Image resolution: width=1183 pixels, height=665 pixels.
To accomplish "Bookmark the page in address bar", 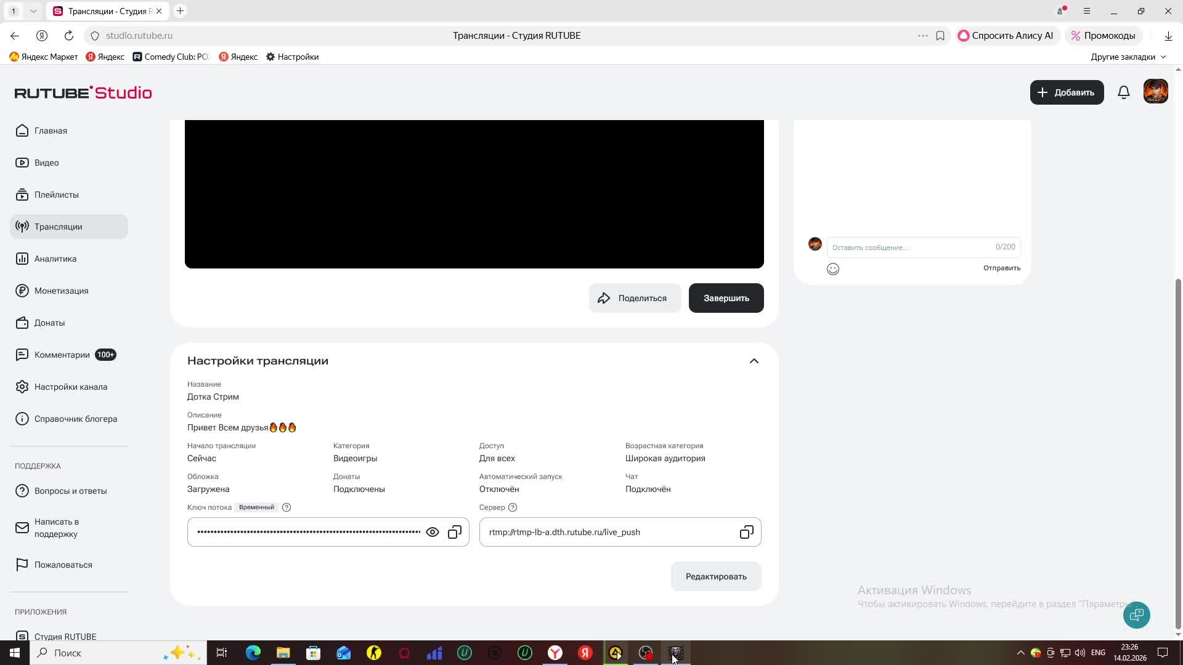I will [x=940, y=36].
